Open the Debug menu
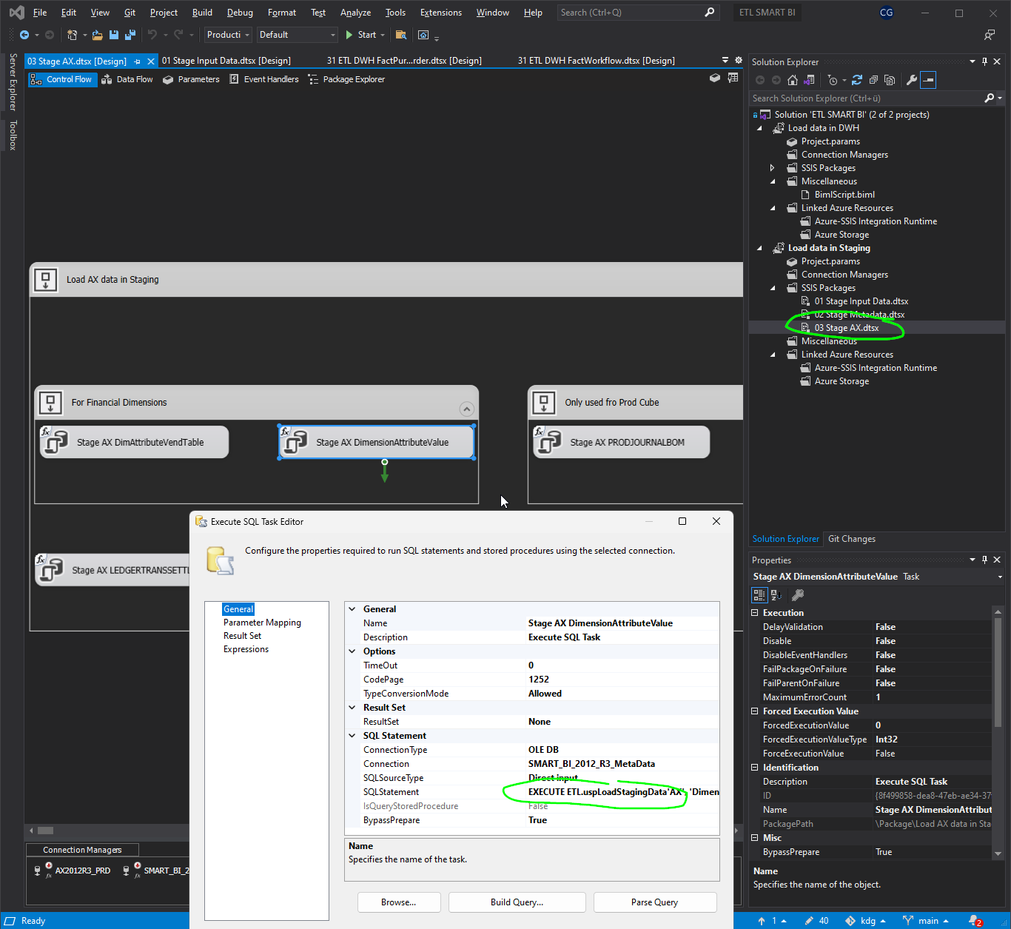The image size is (1011, 929). coord(240,13)
